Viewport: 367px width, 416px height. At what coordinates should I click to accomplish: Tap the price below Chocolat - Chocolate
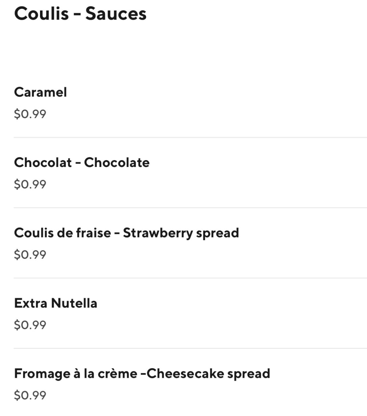point(30,184)
